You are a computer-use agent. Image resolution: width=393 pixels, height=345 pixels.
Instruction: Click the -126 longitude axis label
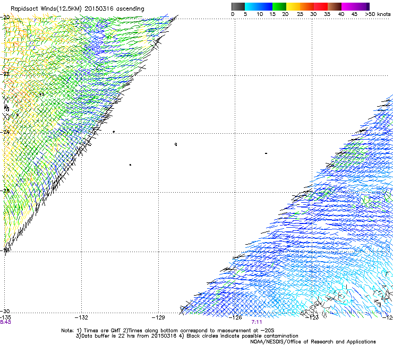235,318
